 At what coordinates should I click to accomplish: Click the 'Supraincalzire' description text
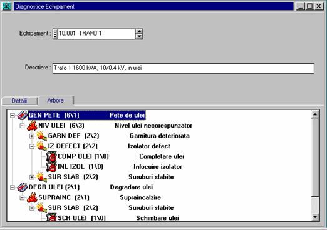click(140, 197)
